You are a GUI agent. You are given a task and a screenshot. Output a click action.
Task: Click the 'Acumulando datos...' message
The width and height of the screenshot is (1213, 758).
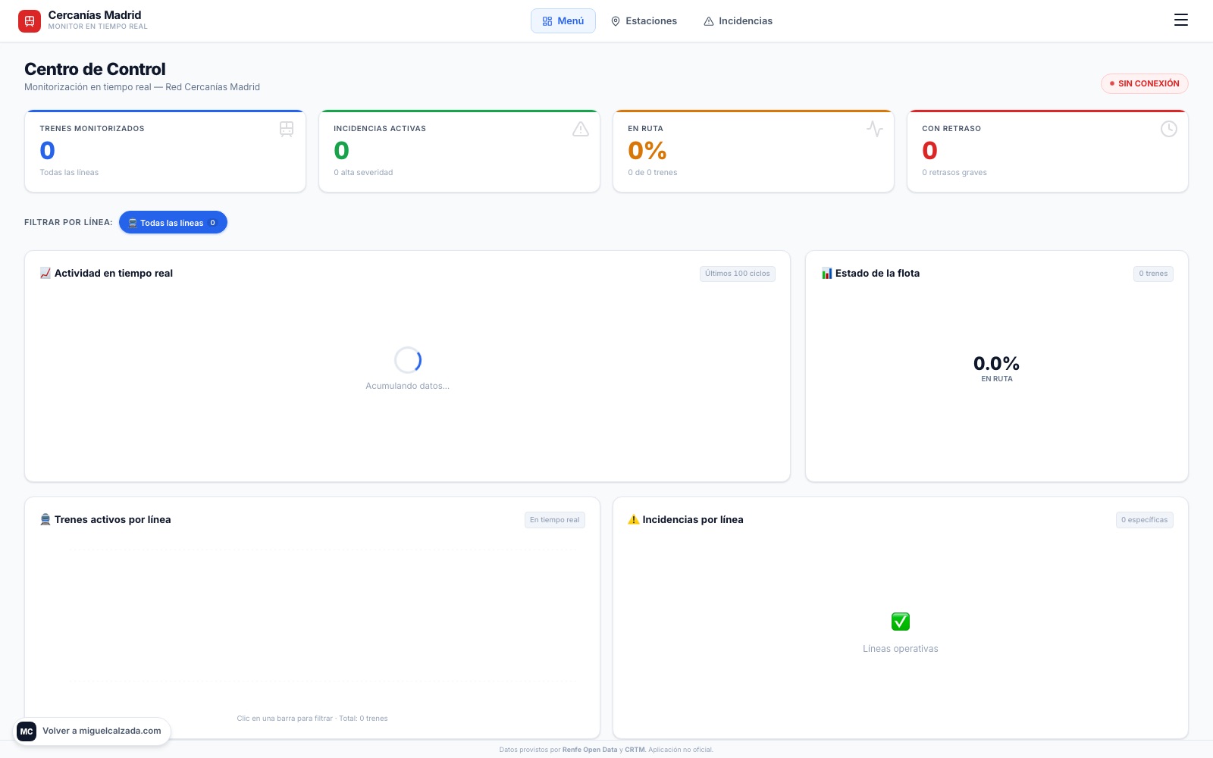[x=408, y=386]
